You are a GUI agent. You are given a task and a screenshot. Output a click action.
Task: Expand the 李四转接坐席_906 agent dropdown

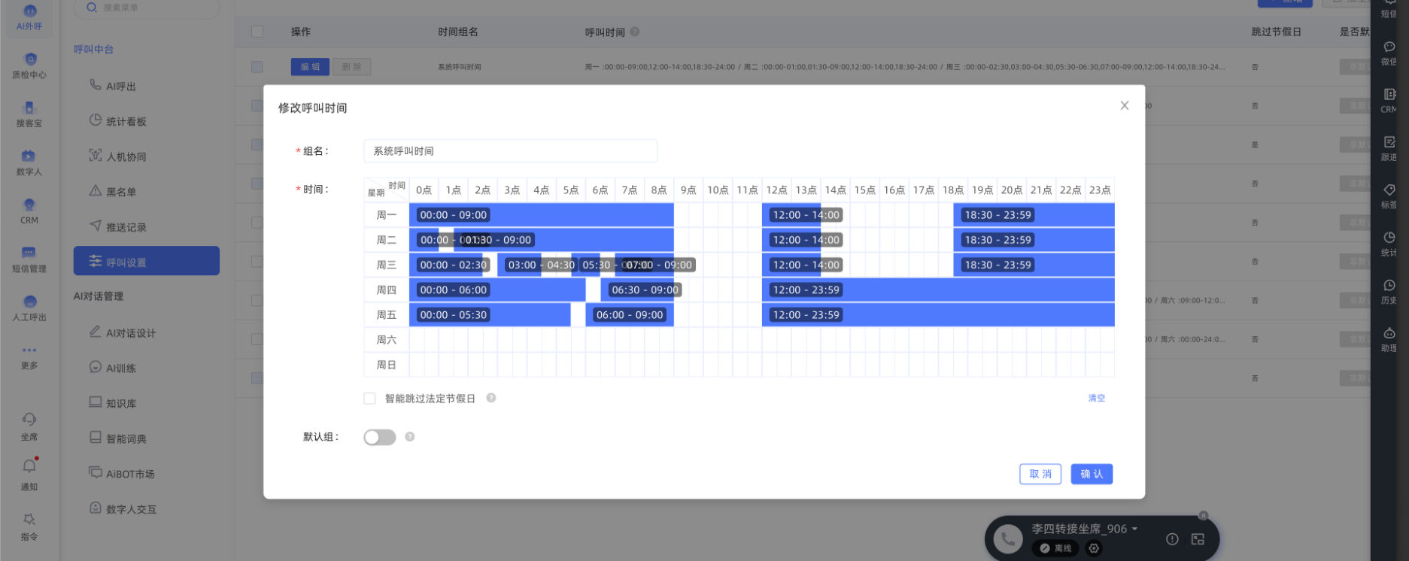1134,529
